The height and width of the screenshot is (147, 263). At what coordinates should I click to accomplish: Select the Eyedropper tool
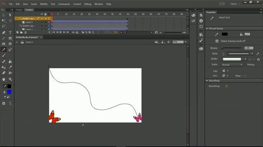10,67
